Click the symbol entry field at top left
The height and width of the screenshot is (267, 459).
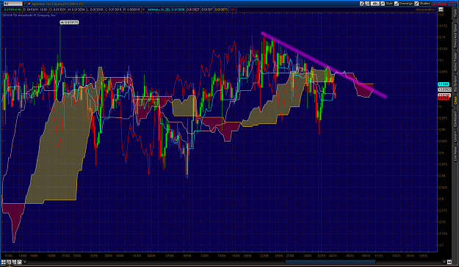coord(13,4)
